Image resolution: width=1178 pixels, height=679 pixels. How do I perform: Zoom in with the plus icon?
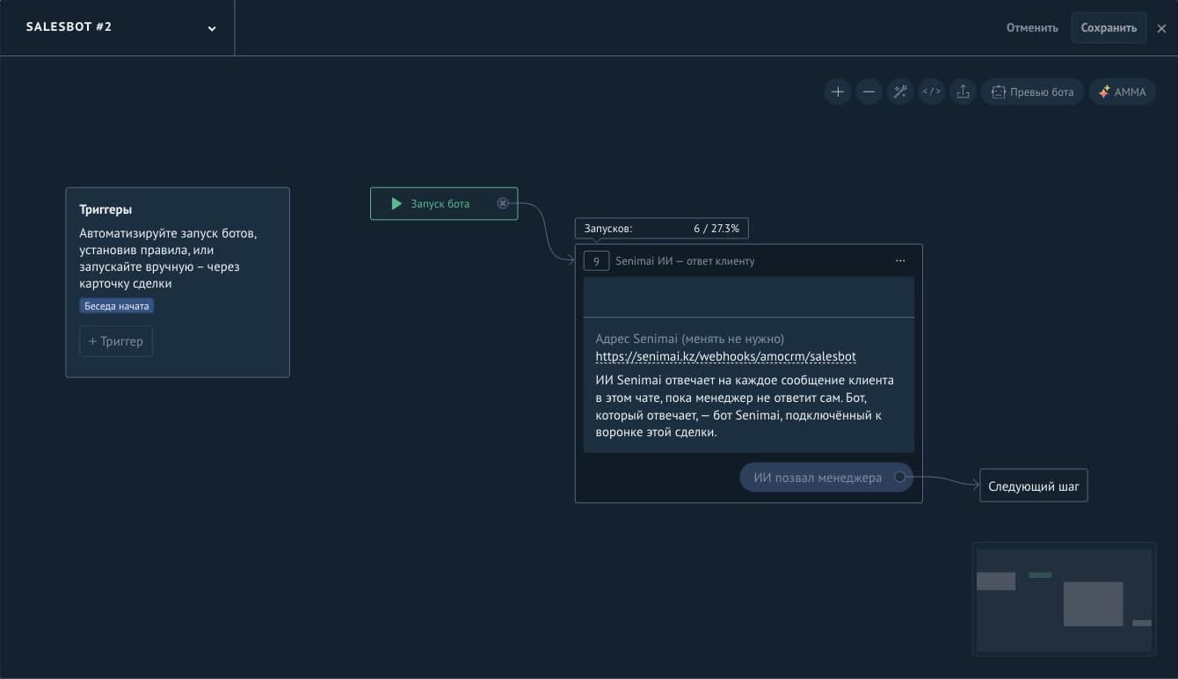838,91
